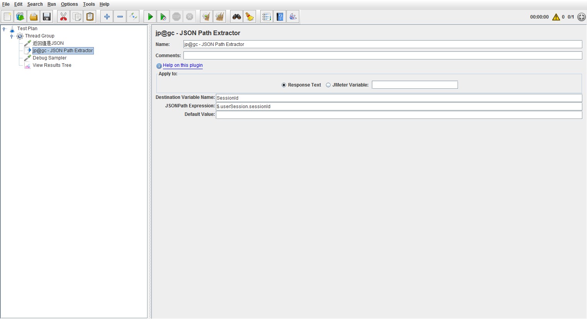Select the Debug Sampler node
Viewport: 587px width, 319px height.
point(49,58)
